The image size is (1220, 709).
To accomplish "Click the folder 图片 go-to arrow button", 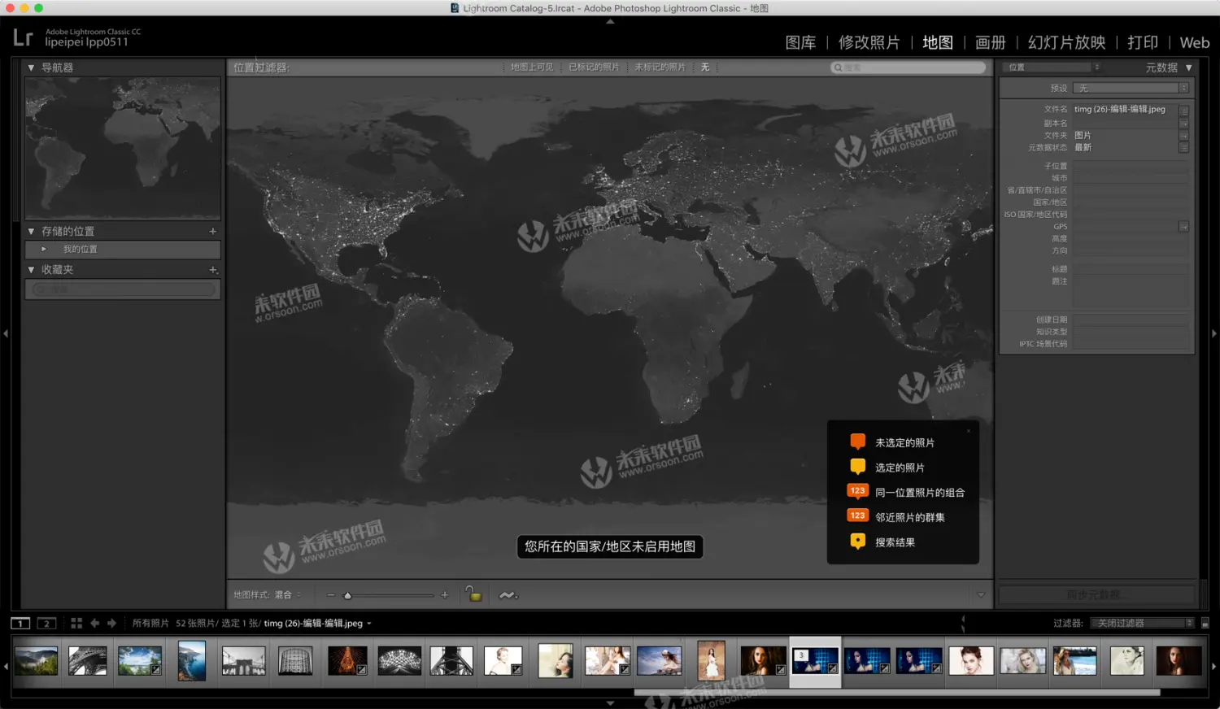I will click(x=1184, y=136).
